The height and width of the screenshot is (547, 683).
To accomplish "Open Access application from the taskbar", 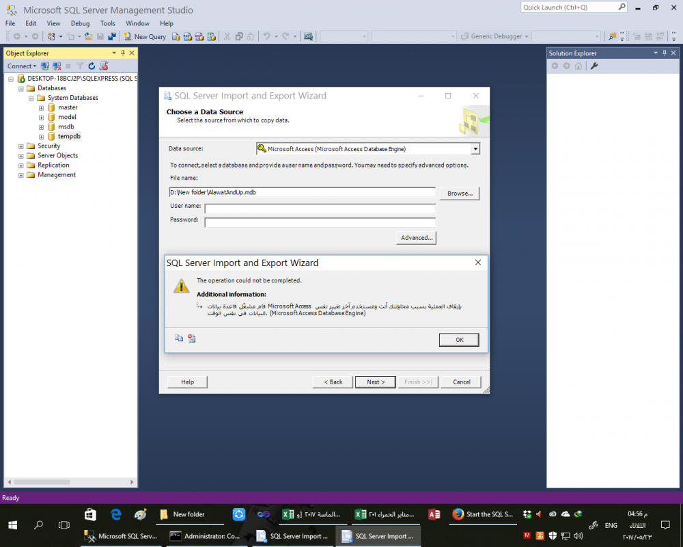I will (434, 515).
